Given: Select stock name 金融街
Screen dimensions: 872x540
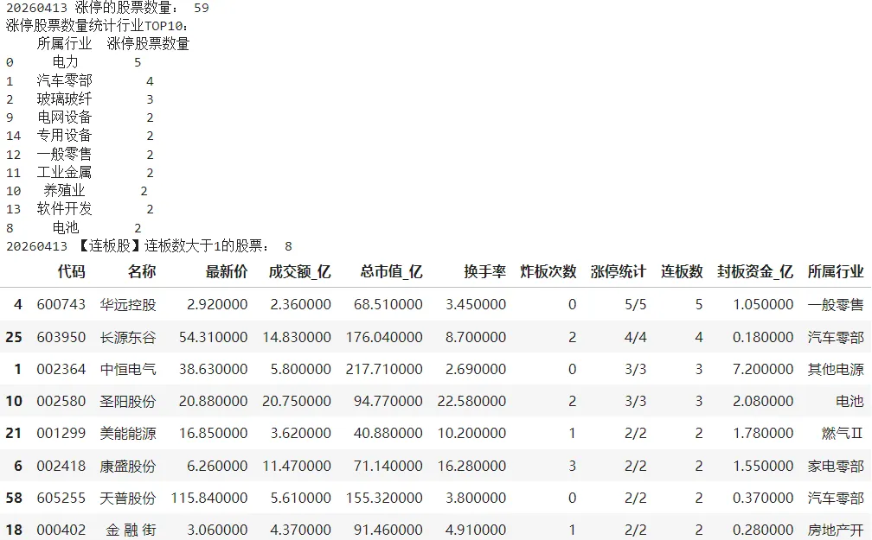Looking at the screenshot, I should (131, 530).
